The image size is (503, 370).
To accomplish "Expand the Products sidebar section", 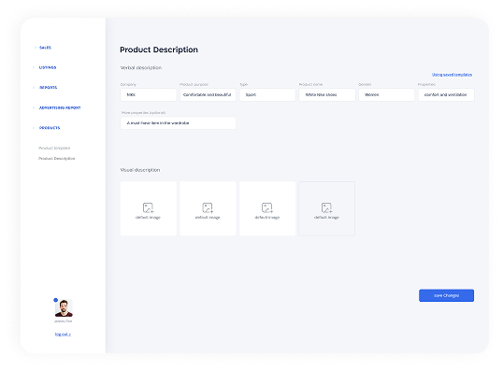I will [x=50, y=128].
